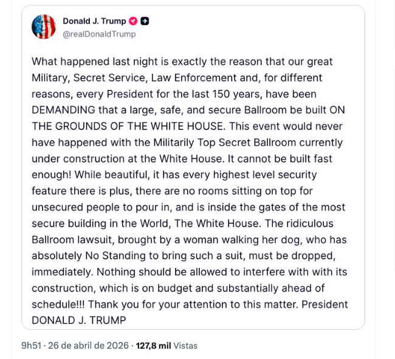
Task: Click the flag-themed profile avatar
Action: (x=44, y=27)
